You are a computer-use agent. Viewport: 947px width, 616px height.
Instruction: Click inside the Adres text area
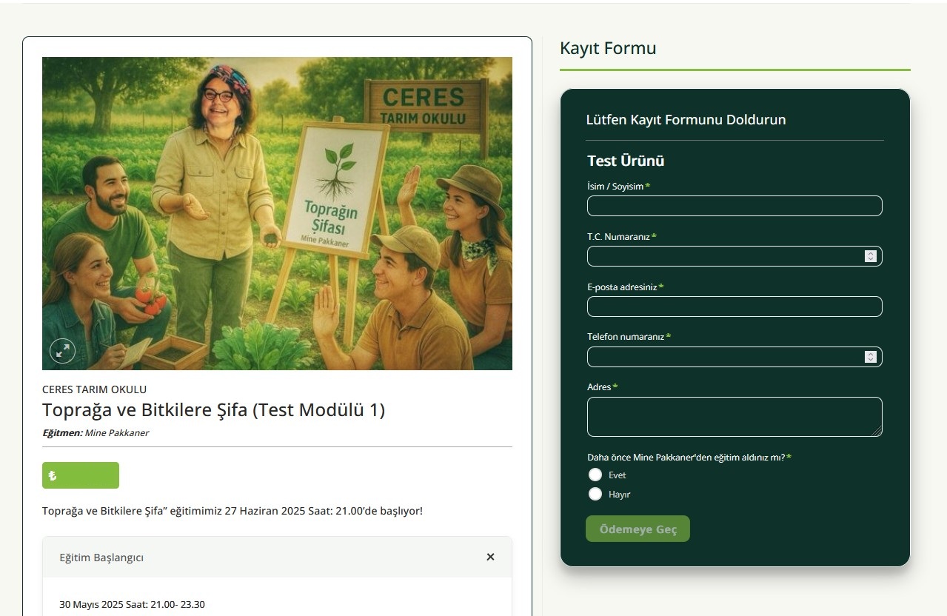pos(734,416)
